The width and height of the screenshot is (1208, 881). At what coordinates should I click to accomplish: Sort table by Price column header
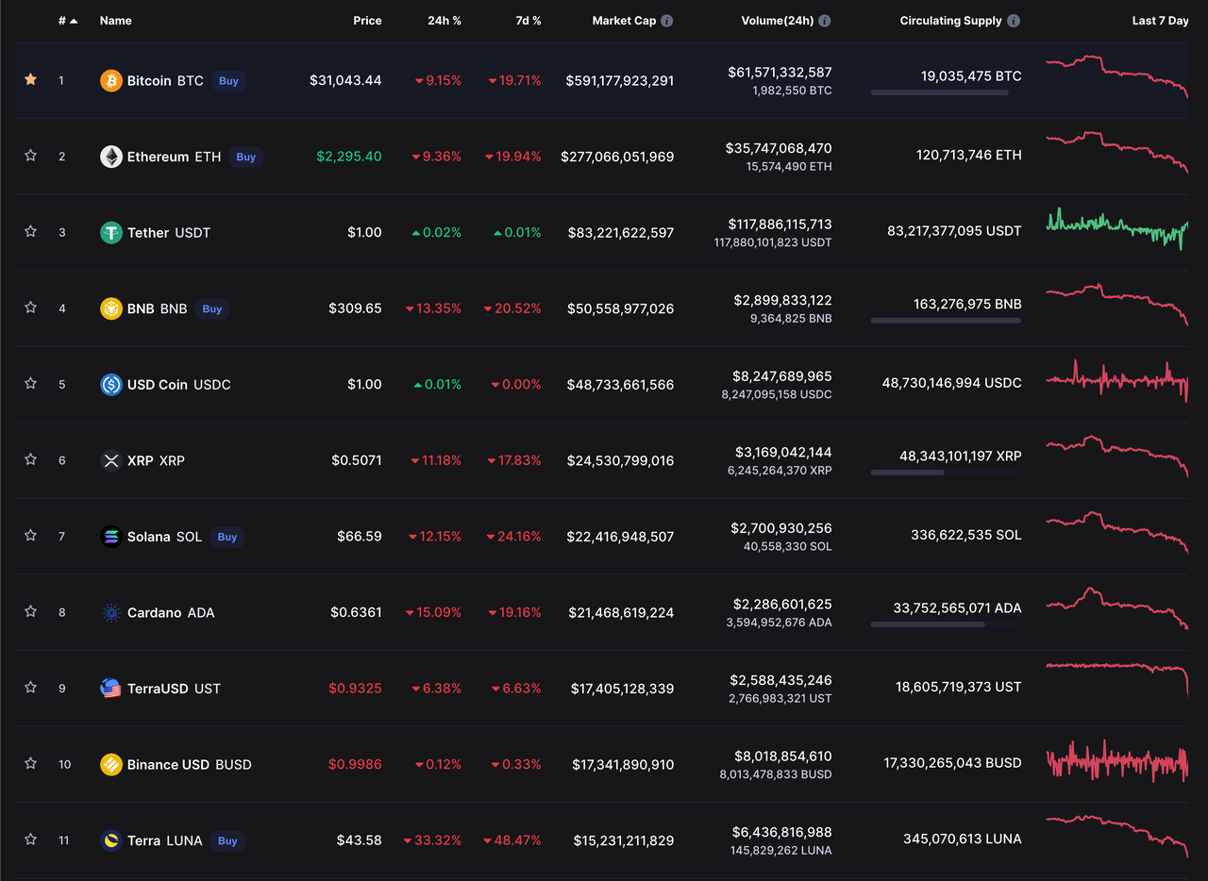click(x=367, y=21)
